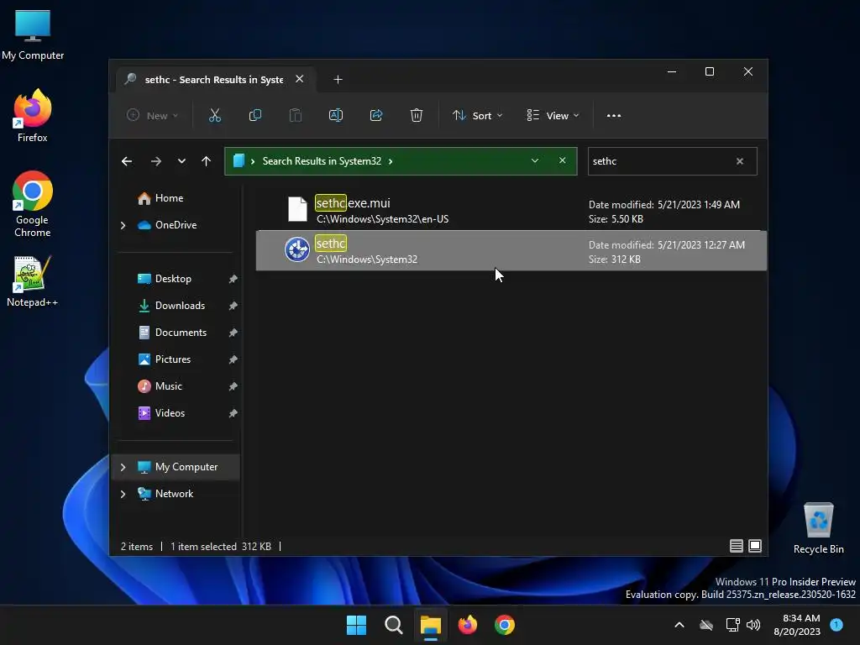Expand address bar history dropdown

(x=535, y=160)
